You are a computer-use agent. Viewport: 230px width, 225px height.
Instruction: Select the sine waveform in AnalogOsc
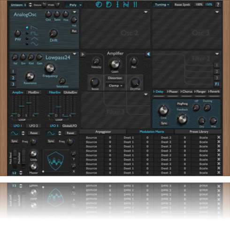coord(27,44)
